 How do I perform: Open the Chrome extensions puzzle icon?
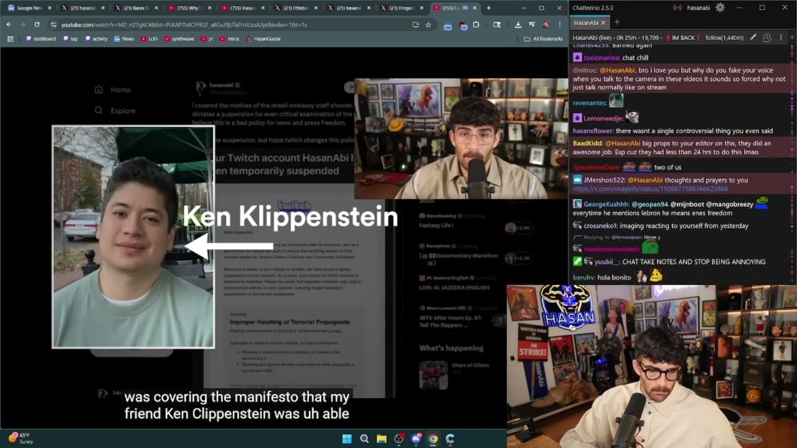pos(476,24)
